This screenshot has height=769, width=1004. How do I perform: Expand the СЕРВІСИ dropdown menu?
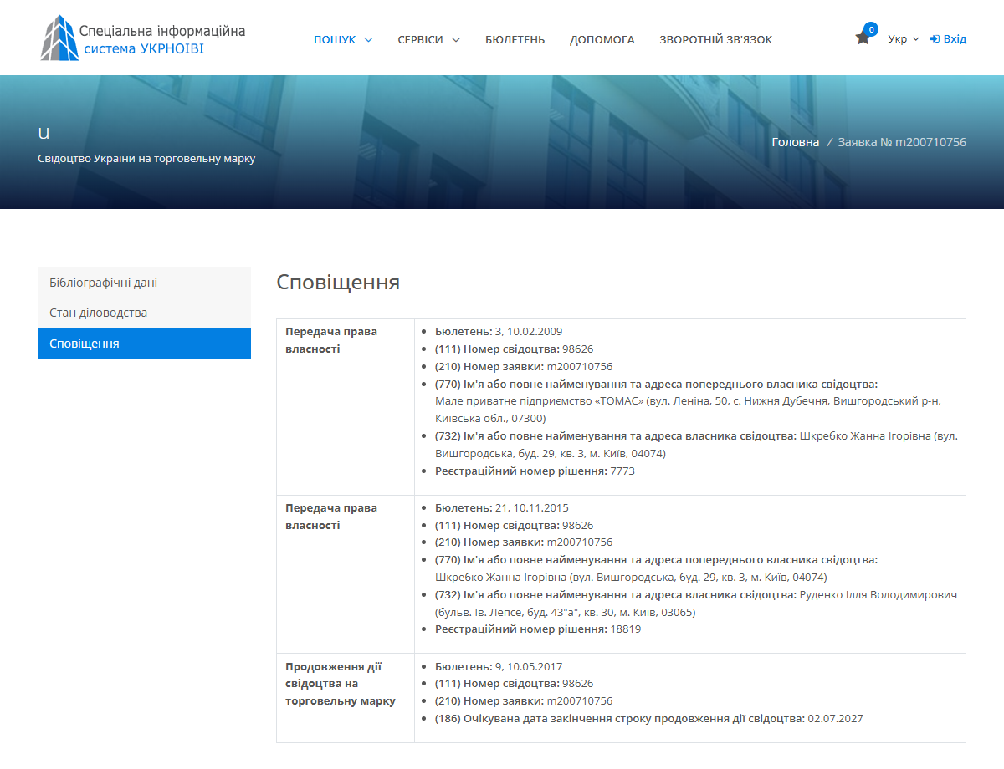coord(428,39)
